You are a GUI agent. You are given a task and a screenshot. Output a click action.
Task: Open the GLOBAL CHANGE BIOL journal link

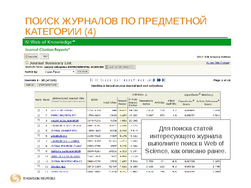pos(64,131)
